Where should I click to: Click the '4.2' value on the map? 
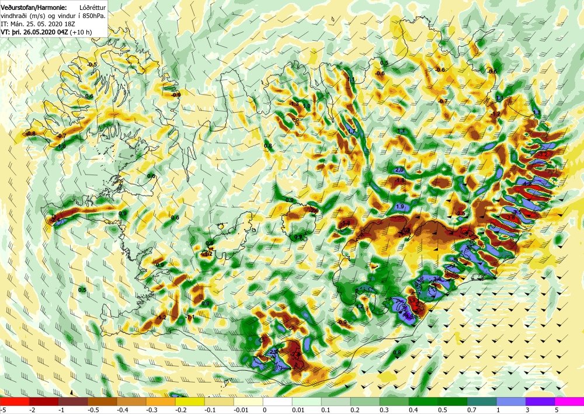(527, 183)
